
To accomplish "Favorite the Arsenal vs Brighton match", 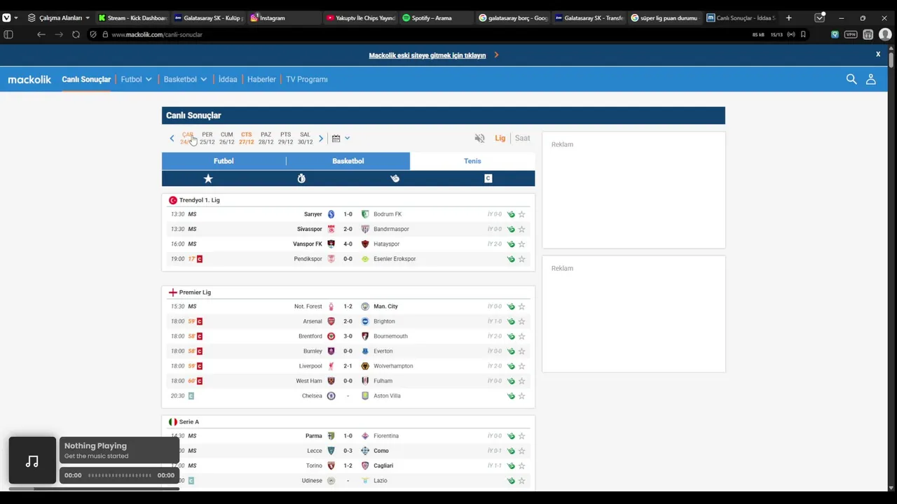I will 521,321.
